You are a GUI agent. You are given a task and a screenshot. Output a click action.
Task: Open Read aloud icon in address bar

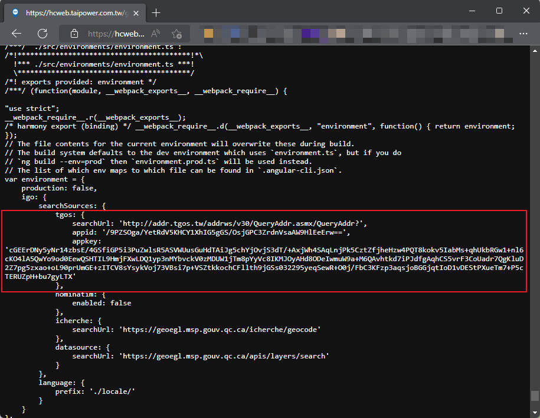155,34
